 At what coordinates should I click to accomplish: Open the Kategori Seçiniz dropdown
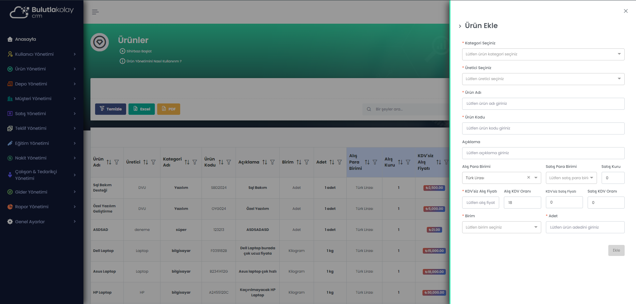[543, 54]
